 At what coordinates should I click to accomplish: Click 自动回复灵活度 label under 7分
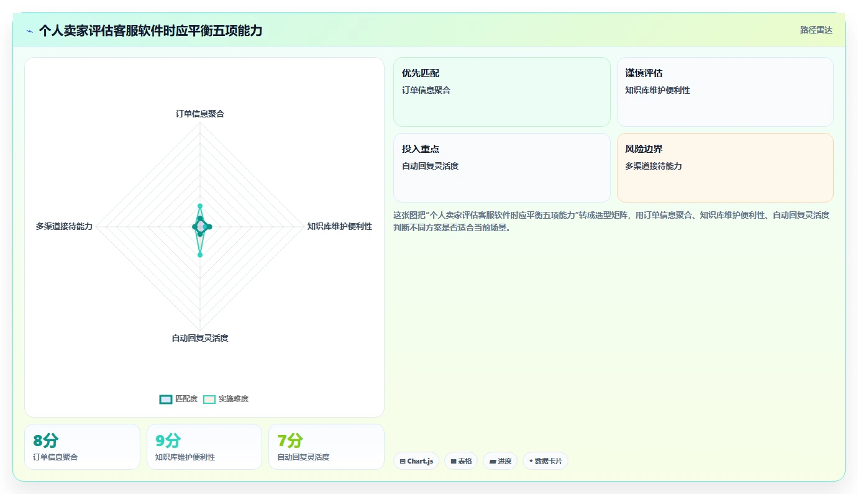pos(303,457)
